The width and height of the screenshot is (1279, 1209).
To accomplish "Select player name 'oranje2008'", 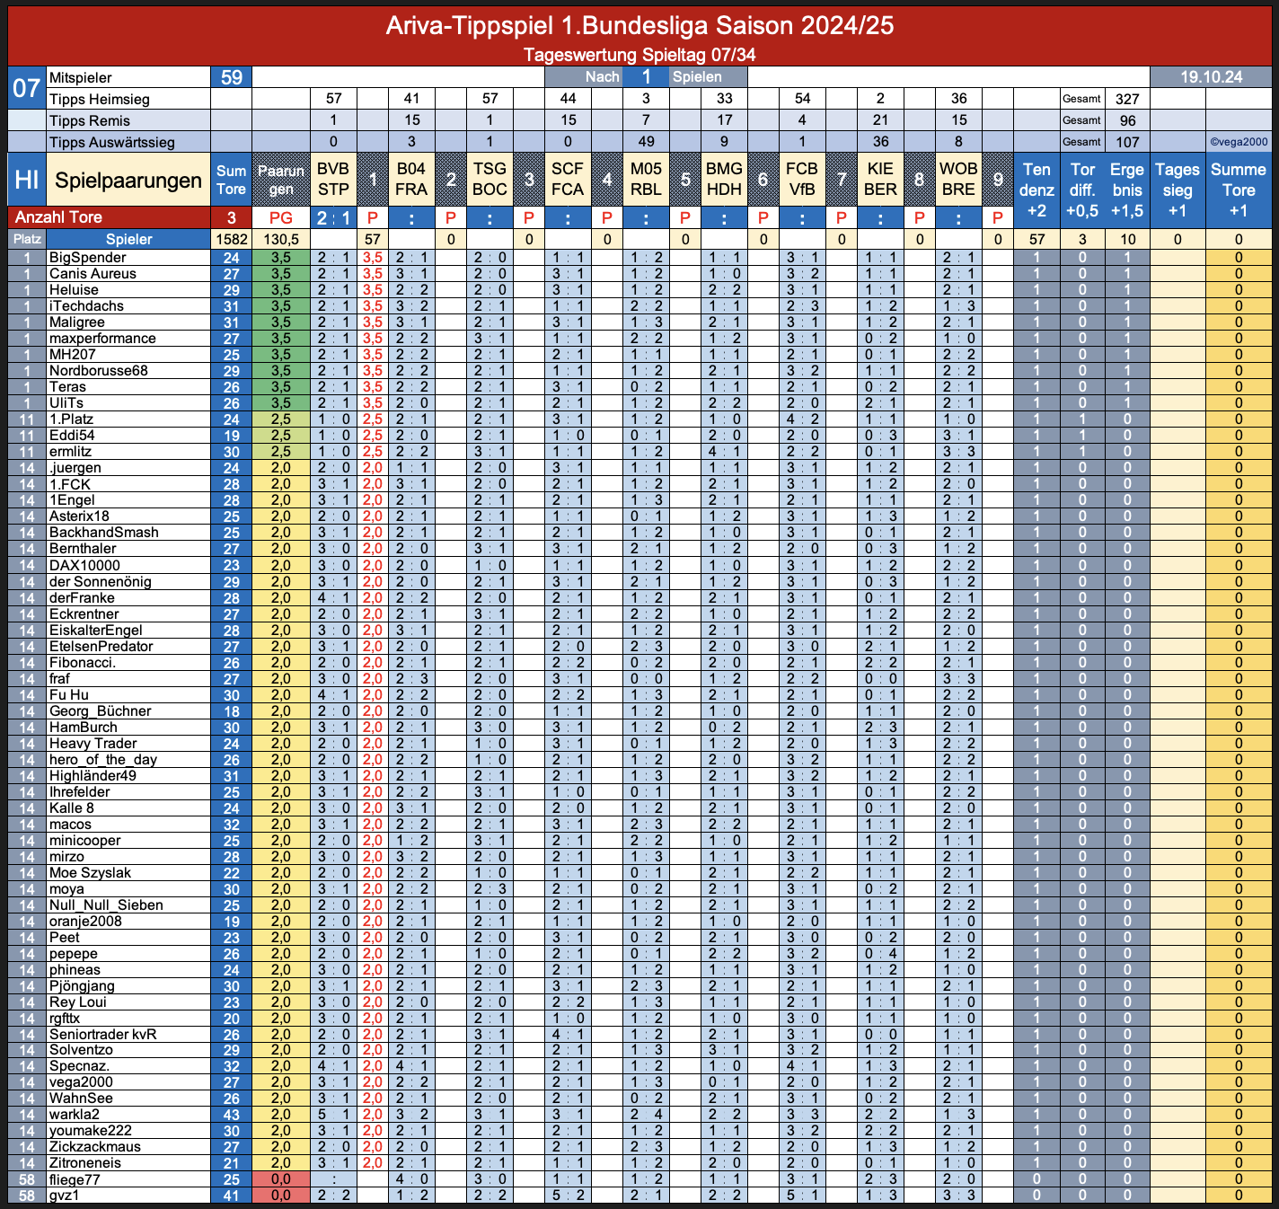I will 84,921.
